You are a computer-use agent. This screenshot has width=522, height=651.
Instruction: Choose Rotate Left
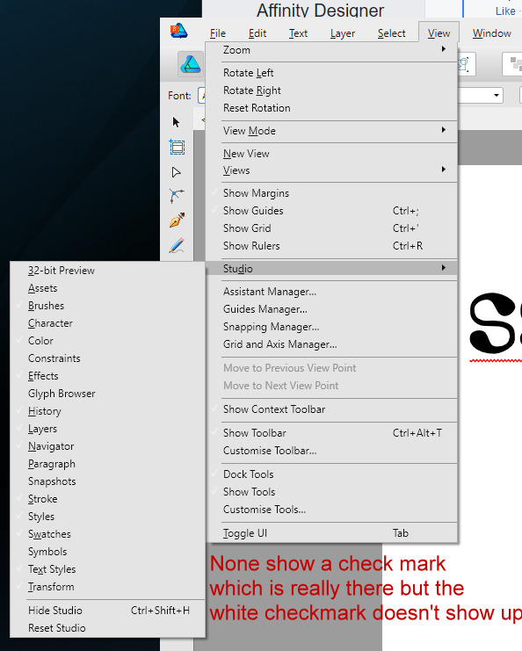click(332, 73)
